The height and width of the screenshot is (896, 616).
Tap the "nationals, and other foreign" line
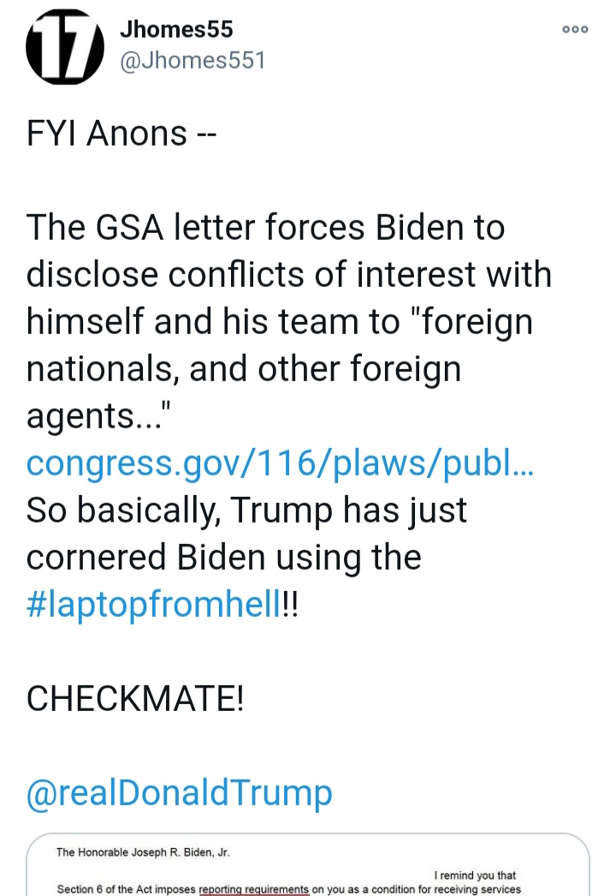(244, 369)
